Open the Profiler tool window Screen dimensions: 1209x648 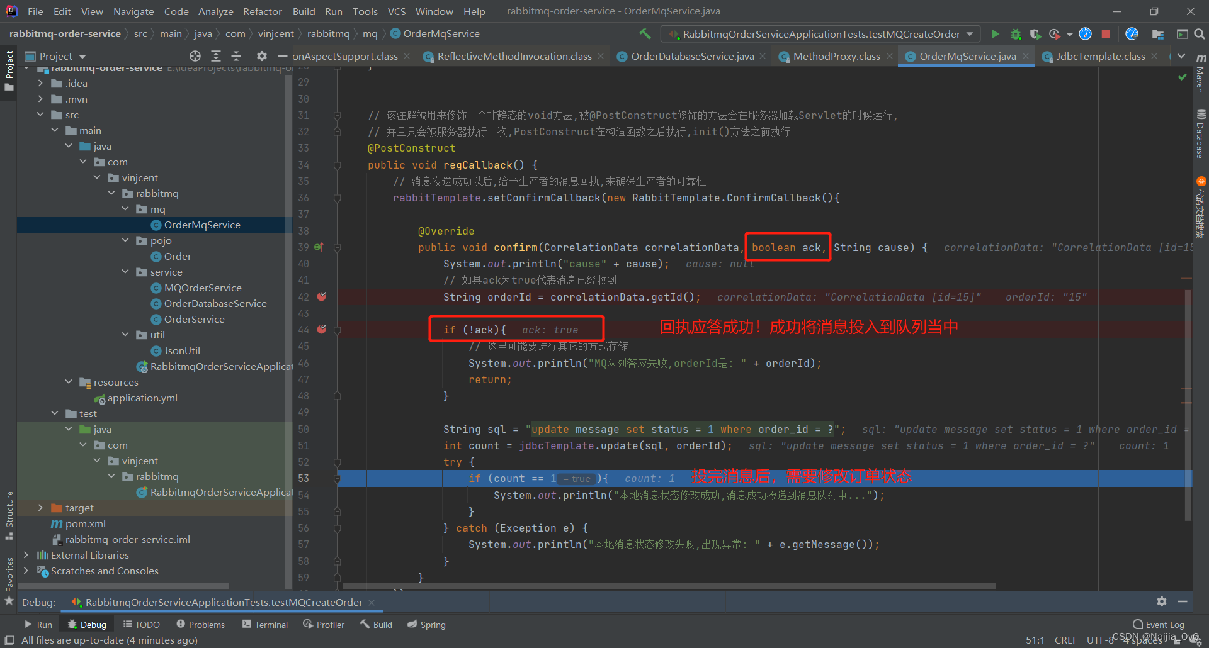(x=324, y=624)
